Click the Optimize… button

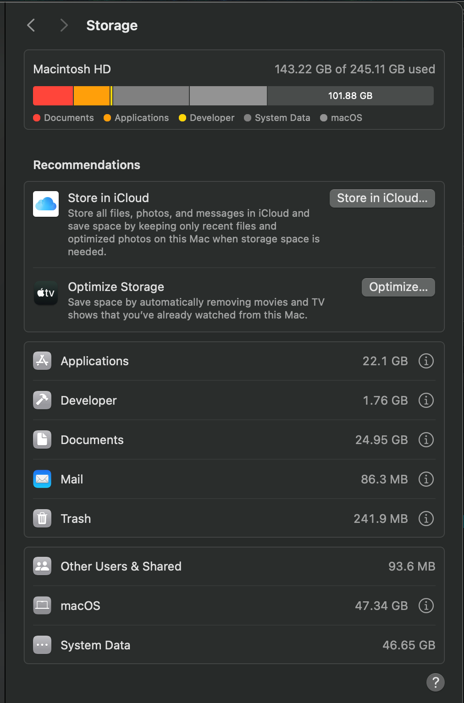point(398,287)
